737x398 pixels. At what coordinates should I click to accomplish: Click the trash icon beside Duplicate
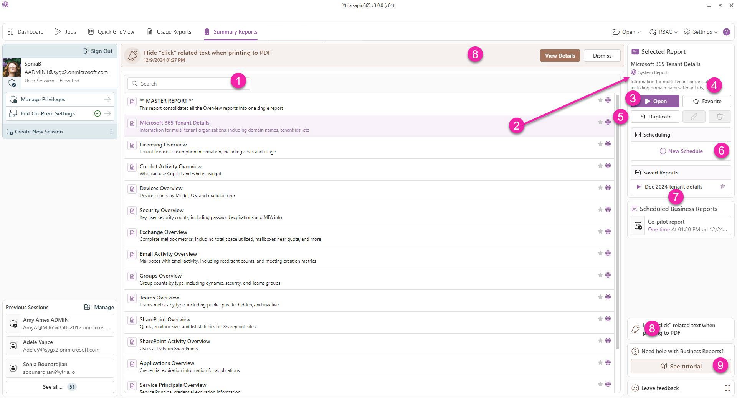tap(719, 117)
